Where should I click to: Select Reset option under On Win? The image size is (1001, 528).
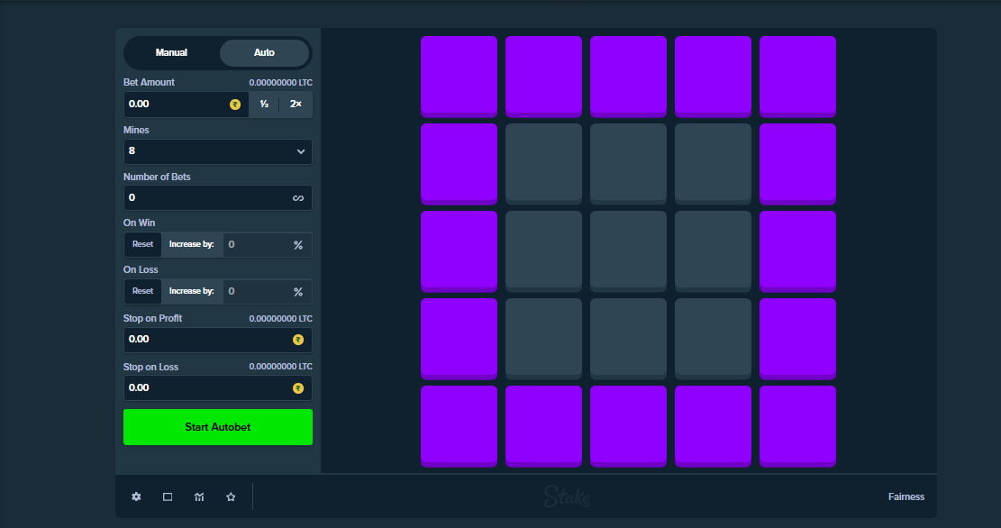(142, 244)
